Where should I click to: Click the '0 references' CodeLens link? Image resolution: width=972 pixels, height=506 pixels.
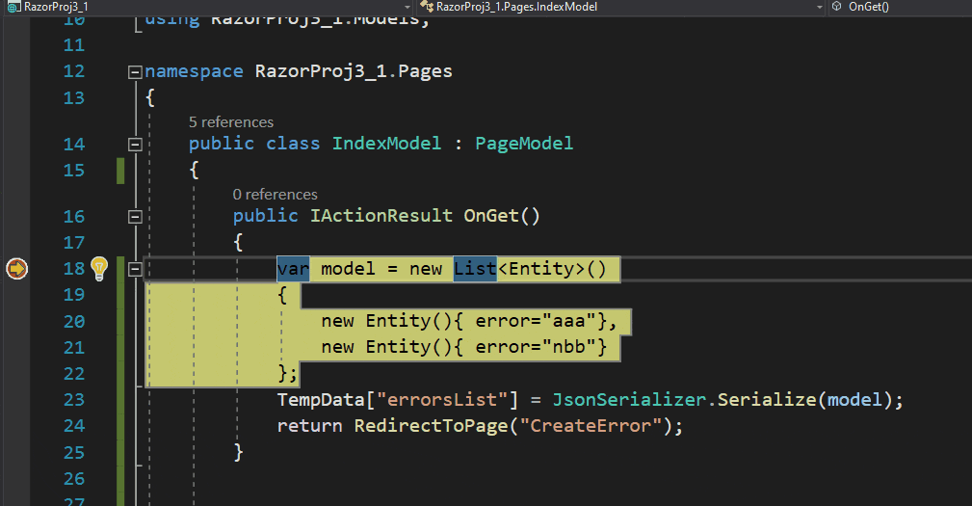(x=275, y=195)
